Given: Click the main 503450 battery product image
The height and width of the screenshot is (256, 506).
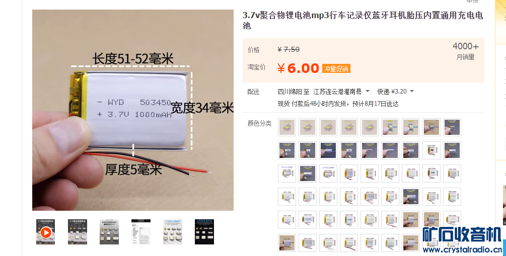Looking at the screenshot, I should pyautogui.click(x=133, y=110).
